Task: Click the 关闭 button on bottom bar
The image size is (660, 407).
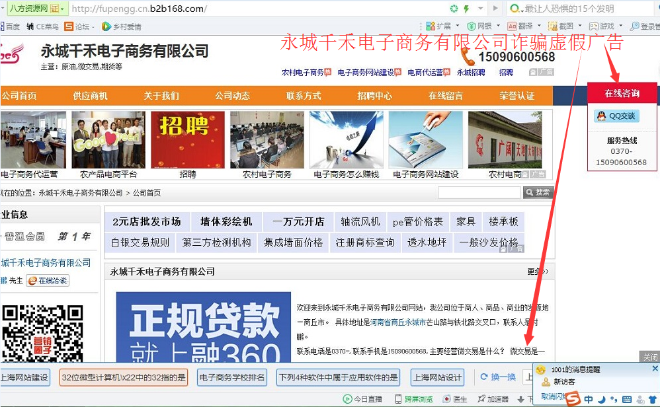Action: [x=649, y=357]
